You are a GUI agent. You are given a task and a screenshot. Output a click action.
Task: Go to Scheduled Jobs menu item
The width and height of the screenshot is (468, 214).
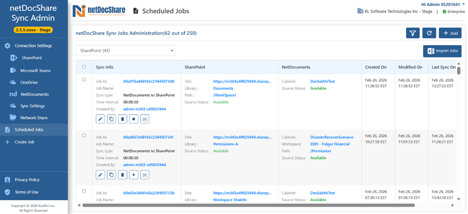(x=34, y=130)
